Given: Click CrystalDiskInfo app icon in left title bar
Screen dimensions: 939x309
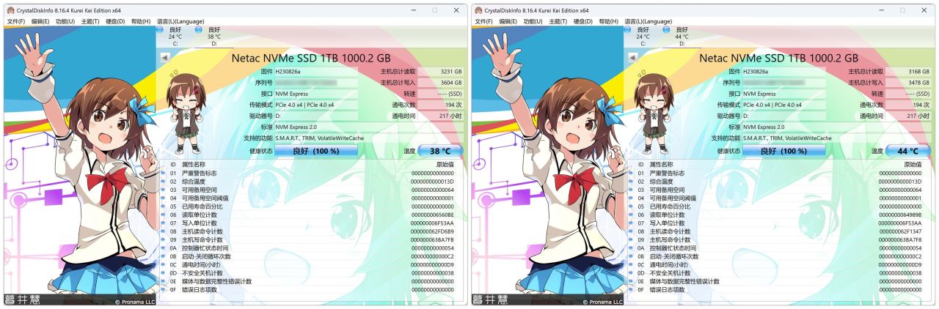Looking at the screenshot, I should coord(10,10).
